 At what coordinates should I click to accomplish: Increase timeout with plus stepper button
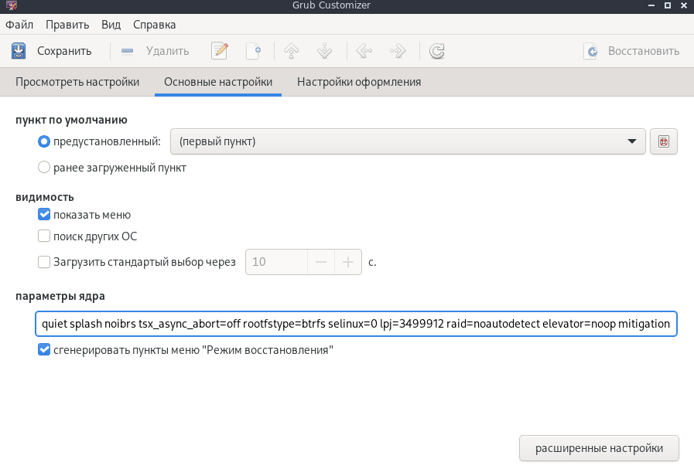(x=348, y=262)
